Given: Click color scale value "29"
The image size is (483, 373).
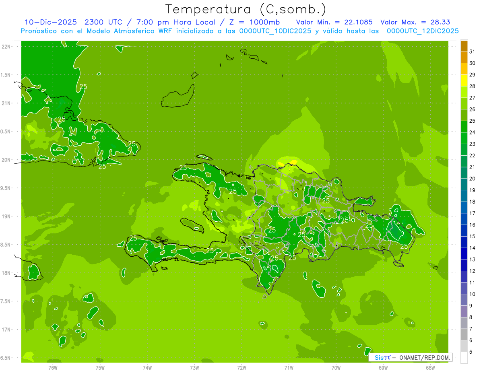Looking at the screenshot, I should tap(473, 75).
